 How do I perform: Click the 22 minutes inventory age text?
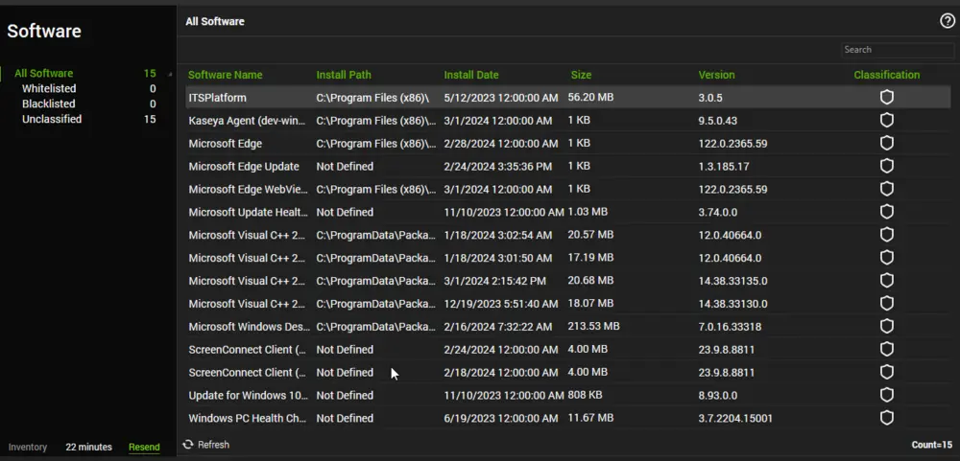pyautogui.click(x=88, y=447)
